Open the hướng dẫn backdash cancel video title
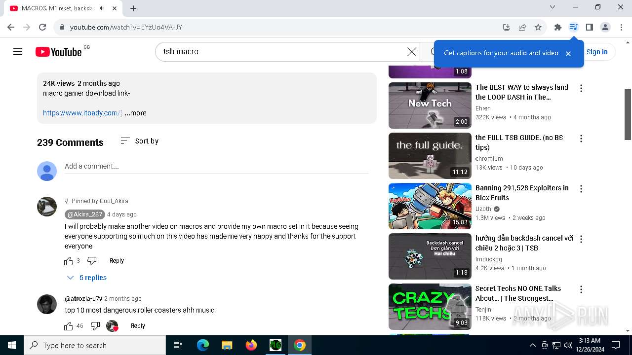 coord(524,243)
